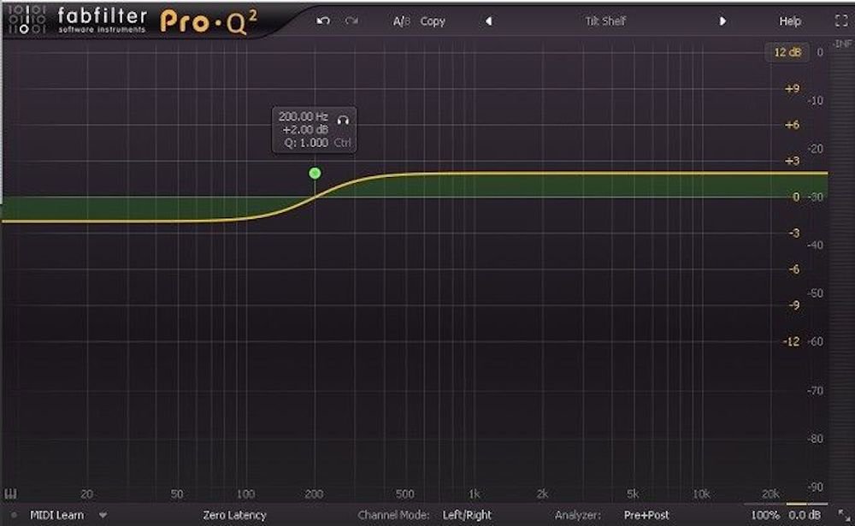Click the undo arrow icon
This screenshot has width=855, height=526.
coord(322,21)
